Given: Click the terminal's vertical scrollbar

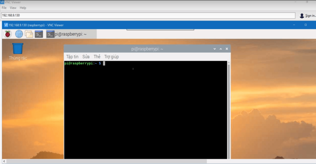Looking at the screenshot, I should (229, 108).
